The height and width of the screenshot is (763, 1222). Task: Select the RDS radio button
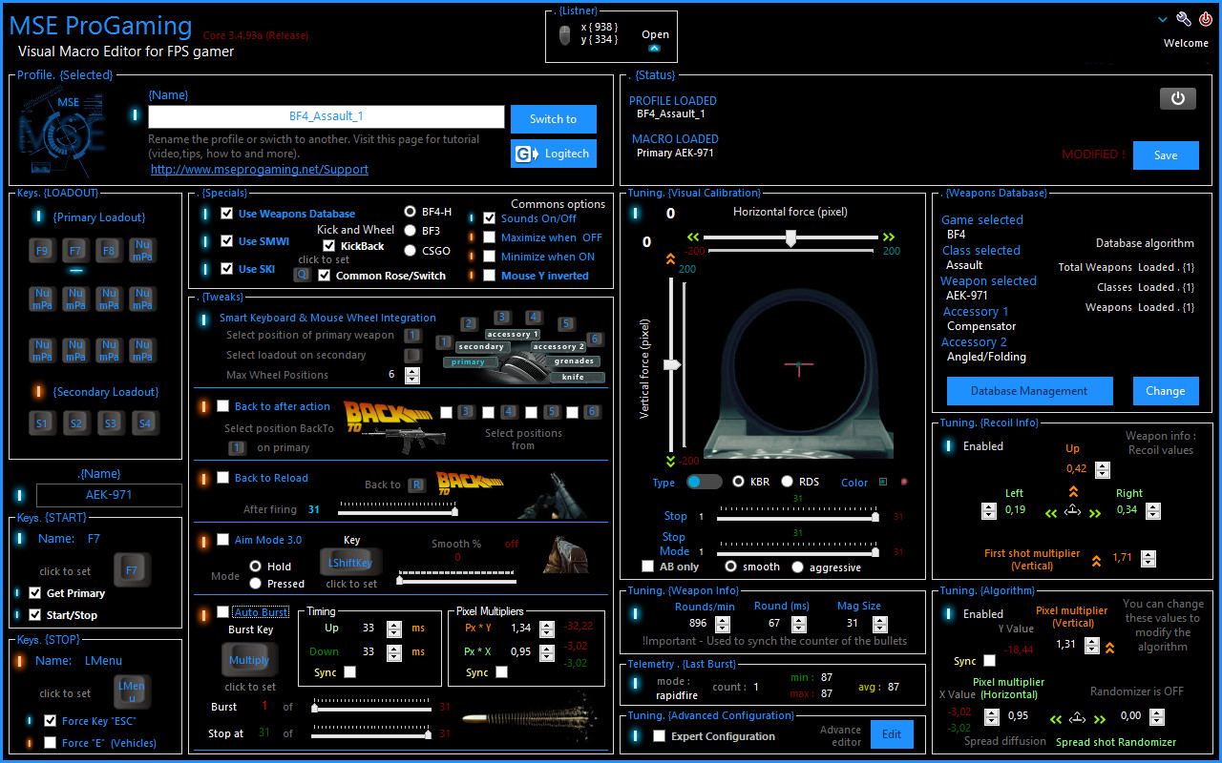coord(788,482)
